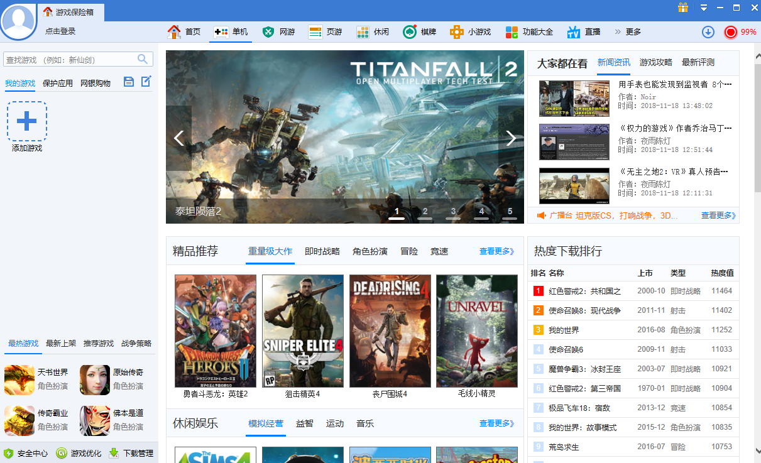Select the 最新上架 sidebar tab
The height and width of the screenshot is (463, 761).
click(x=61, y=344)
